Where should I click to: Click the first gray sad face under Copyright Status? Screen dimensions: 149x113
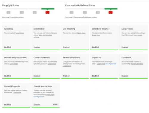pyautogui.click(x=8, y=13)
